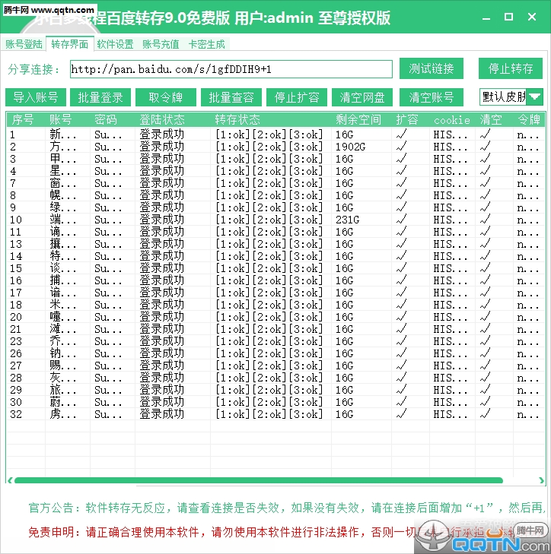Select cookie HIS... in row 18
The width and height of the screenshot is (551, 554).
point(450,305)
